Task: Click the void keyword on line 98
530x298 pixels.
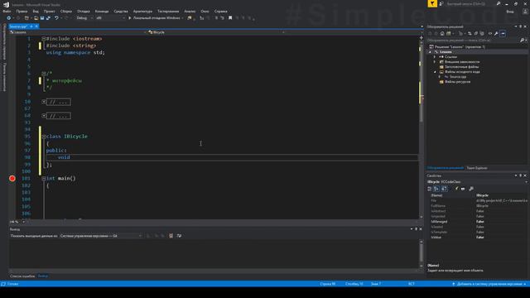Action: (x=64, y=157)
